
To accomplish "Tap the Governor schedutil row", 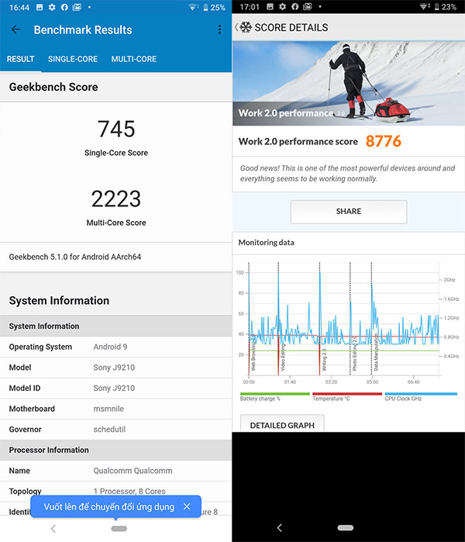I will tap(115, 430).
